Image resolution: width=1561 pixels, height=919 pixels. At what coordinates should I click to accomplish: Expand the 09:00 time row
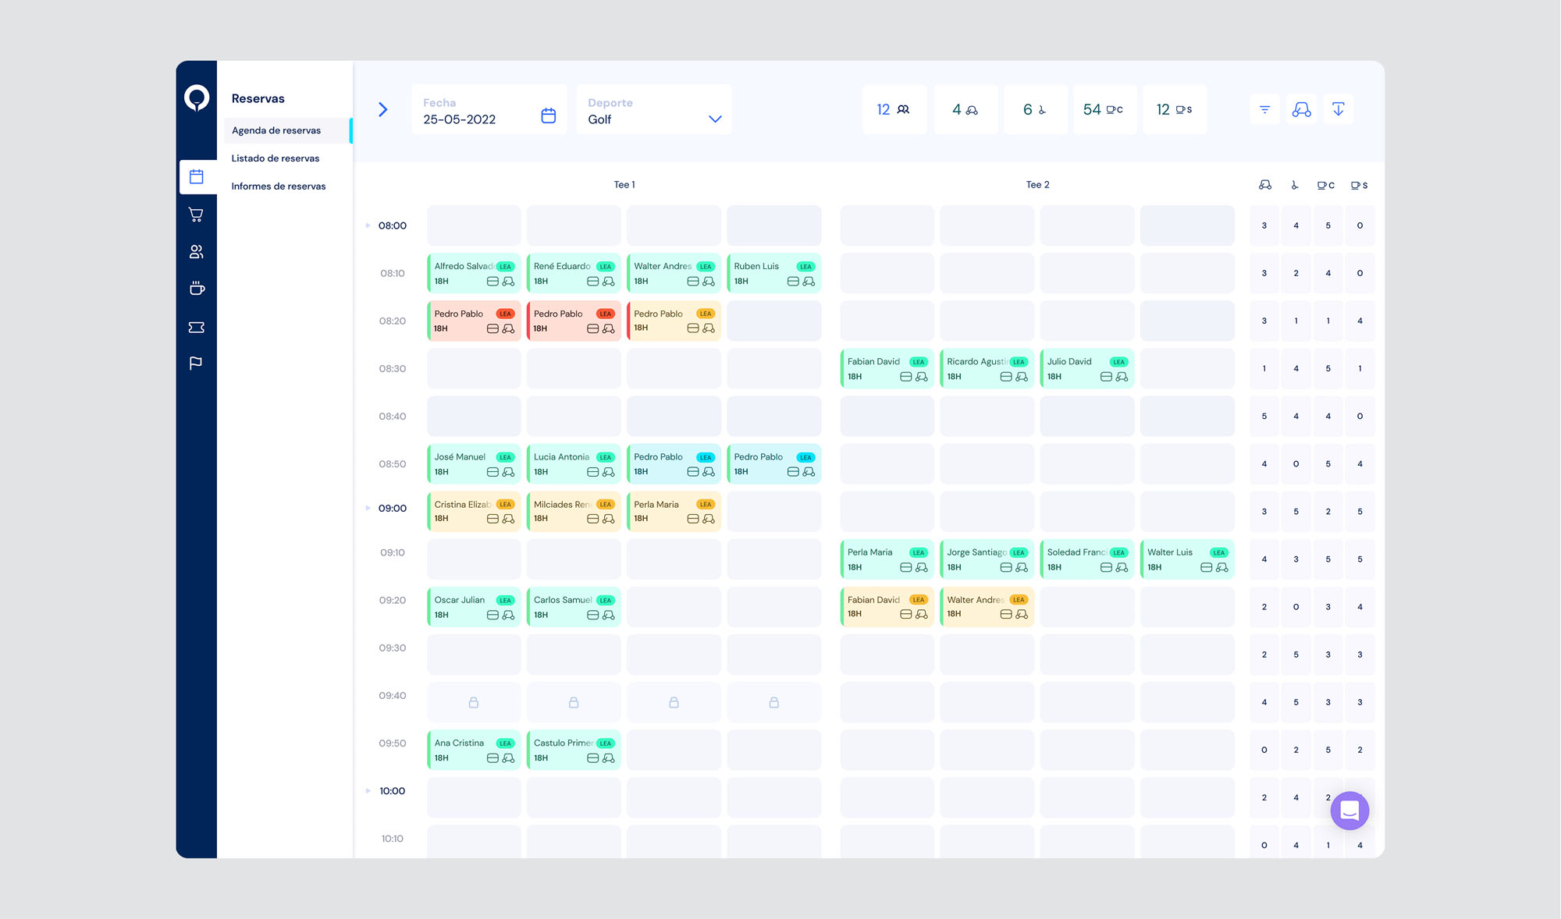368,508
